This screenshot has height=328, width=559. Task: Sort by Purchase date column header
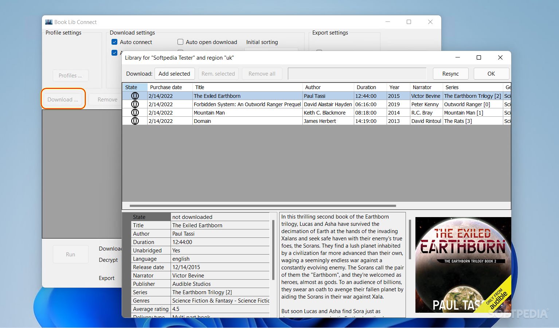(170, 87)
